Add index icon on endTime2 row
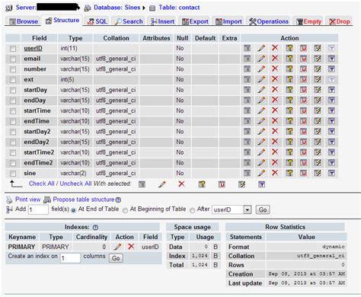 pos(318,162)
